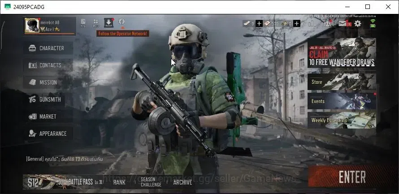Open the mail envelope inbox
The width and height of the screenshot is (399, 194).
pyautogui.click(x=343, y=24)
